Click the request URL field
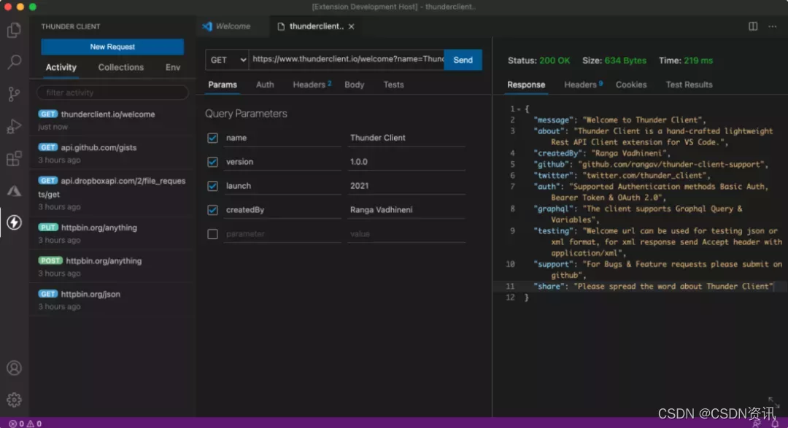 (347, 59)
